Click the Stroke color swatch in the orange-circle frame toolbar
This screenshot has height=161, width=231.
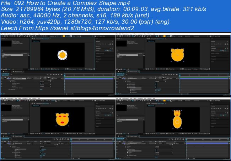click(x=71, y=36)
